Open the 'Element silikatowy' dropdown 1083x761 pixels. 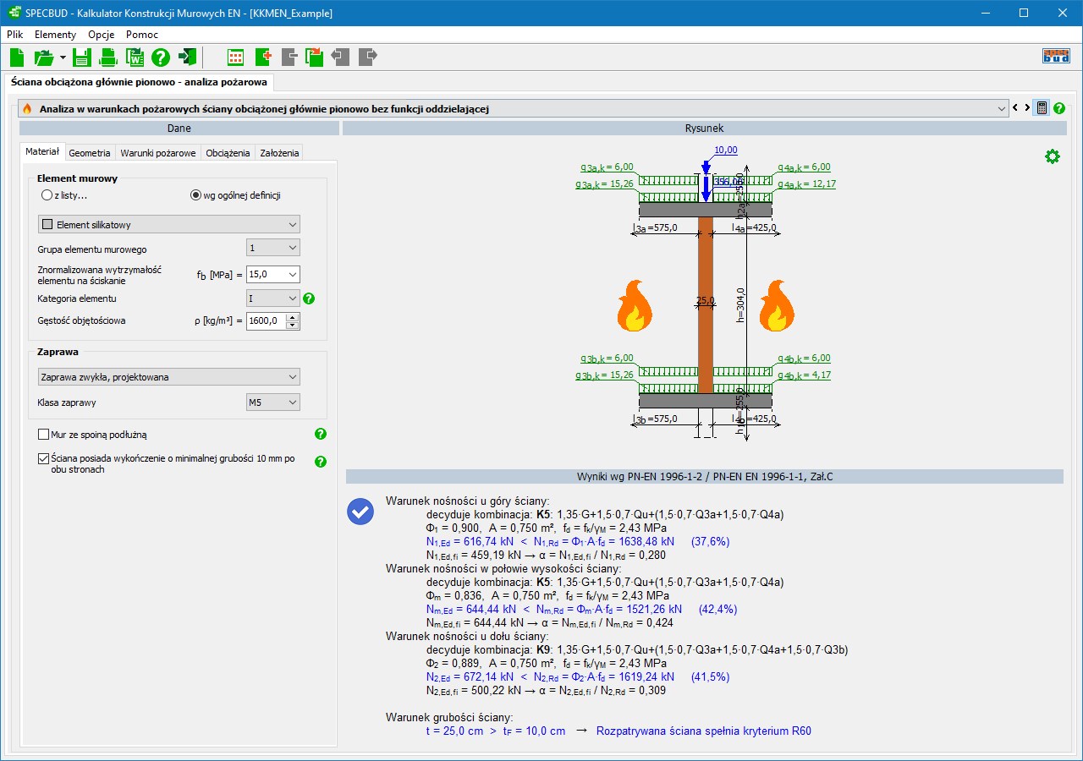point(169,224)
